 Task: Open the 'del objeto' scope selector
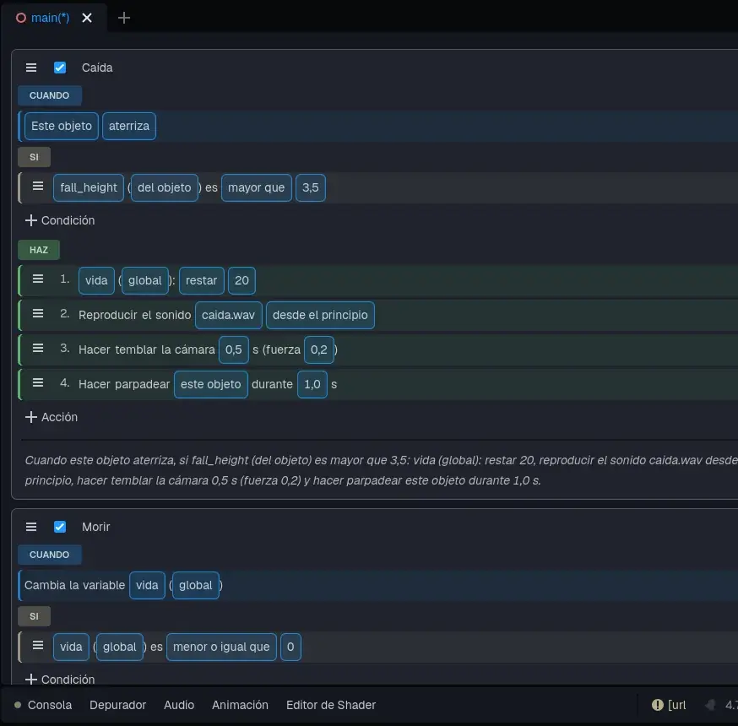(x=165, y=187)
